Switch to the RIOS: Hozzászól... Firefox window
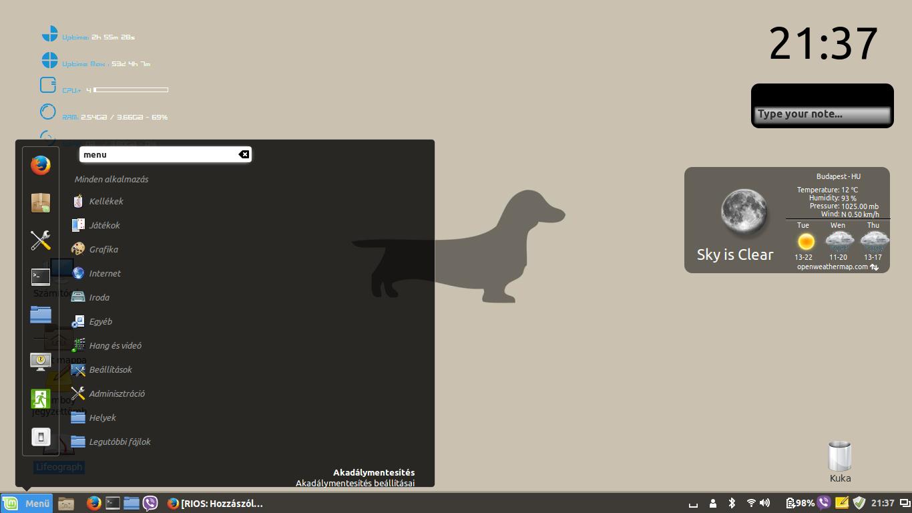 pyautogui.click(x=215, y=503)
